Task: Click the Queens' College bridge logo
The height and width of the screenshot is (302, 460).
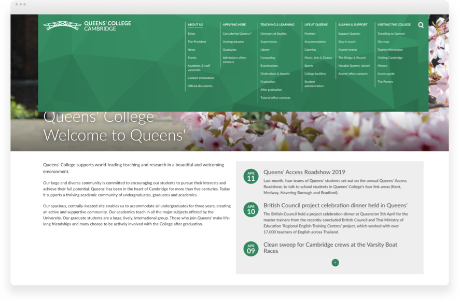Action: (62, 26)
